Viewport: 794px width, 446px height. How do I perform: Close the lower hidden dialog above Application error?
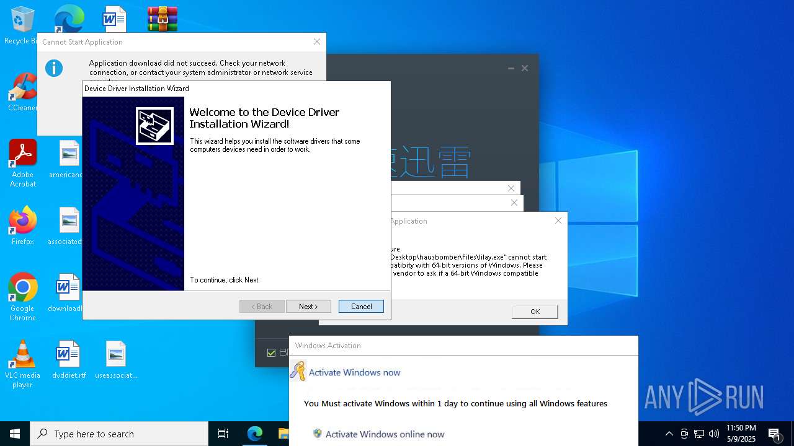[x=514, y=203]
